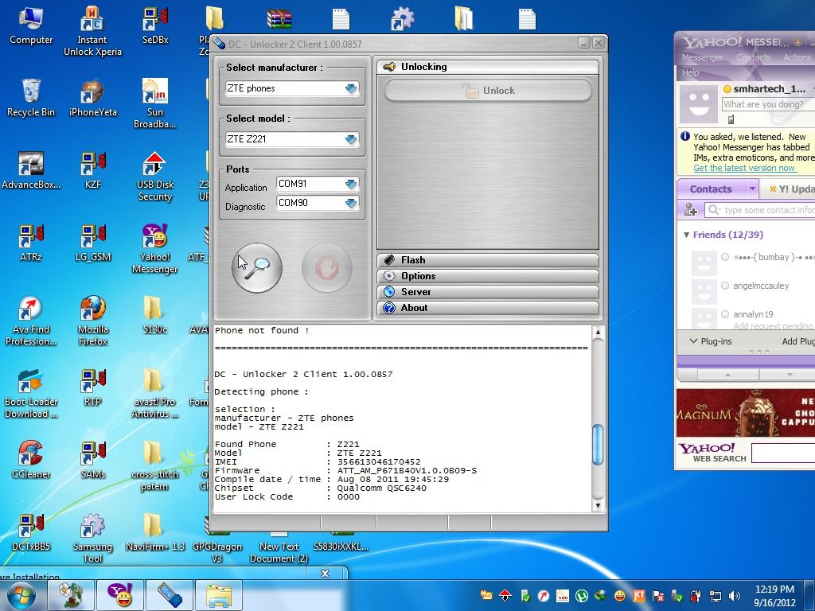Click the Yahoo Web Search input box
This screenshot has width=815, height=611.
tap(783, 453)
